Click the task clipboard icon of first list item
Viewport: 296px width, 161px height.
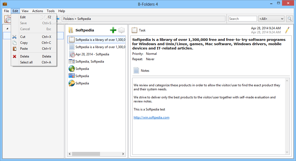pyautogui.click(x=72, y=40)
